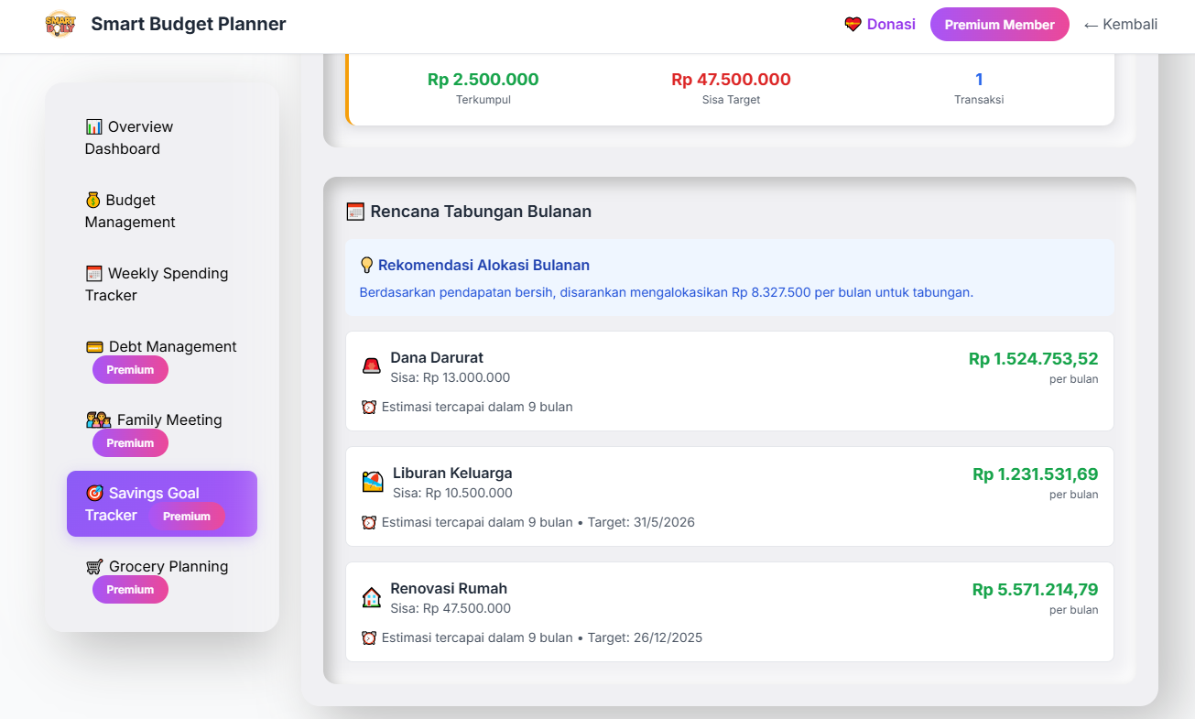The width and height of the screenshot is (1195, 719).
Task: Click the house icon for Renovasi Rumah
Action: point(371,598)
